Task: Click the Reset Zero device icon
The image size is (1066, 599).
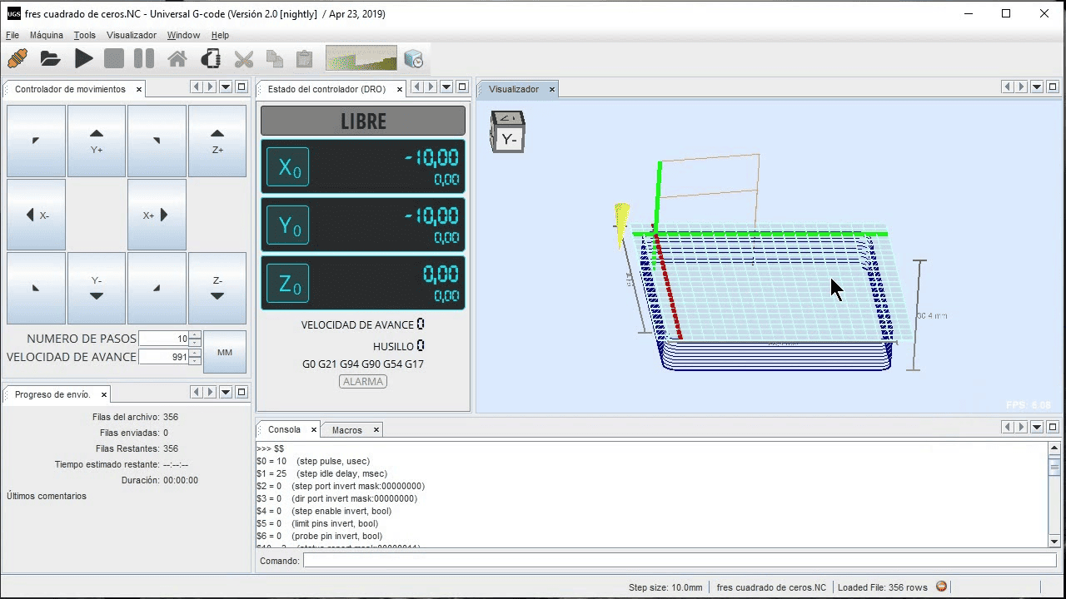Action: 210,58
